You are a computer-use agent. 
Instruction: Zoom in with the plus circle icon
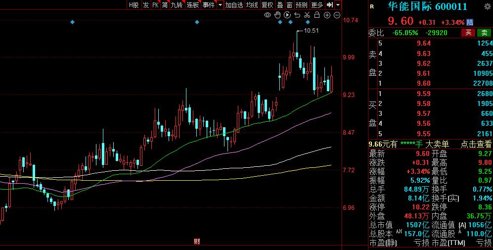(x=327, y=15)
